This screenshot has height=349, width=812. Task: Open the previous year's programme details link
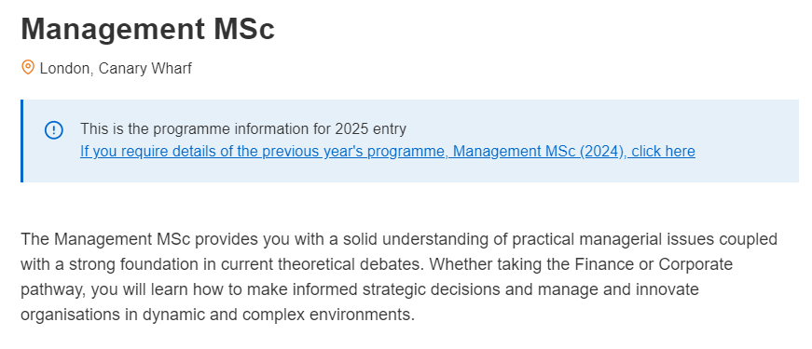pyautogui.click(x=388, y=152)
